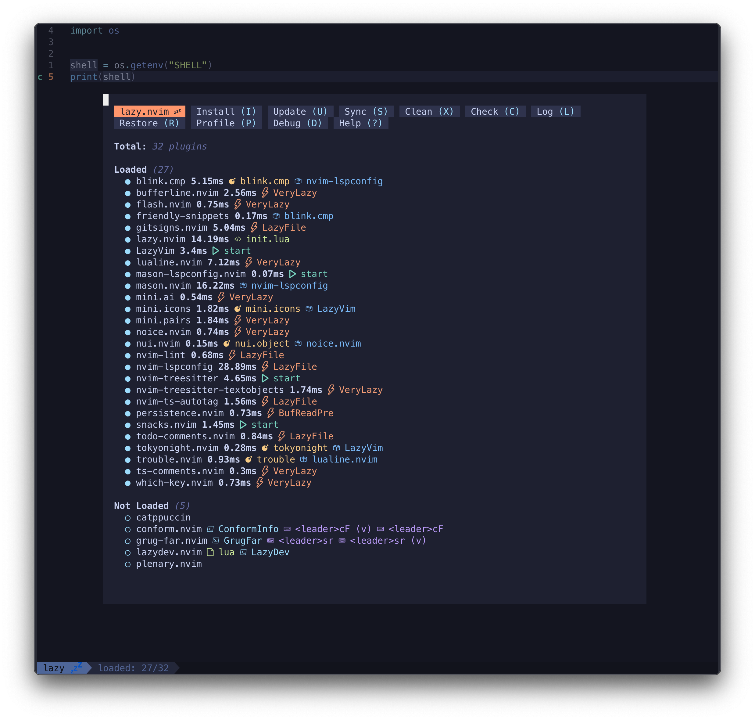Open the lazy.nvim home tab
Screen dimensions: 755x720
[x=149, y=111]
